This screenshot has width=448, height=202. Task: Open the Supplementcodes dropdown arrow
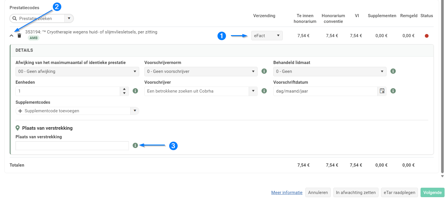point(135,111)
